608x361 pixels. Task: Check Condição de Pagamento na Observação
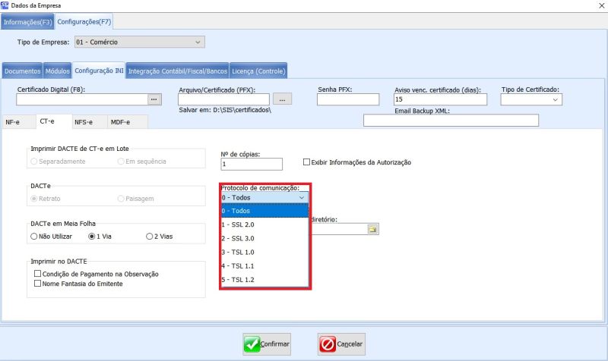[x=36, y=274]
